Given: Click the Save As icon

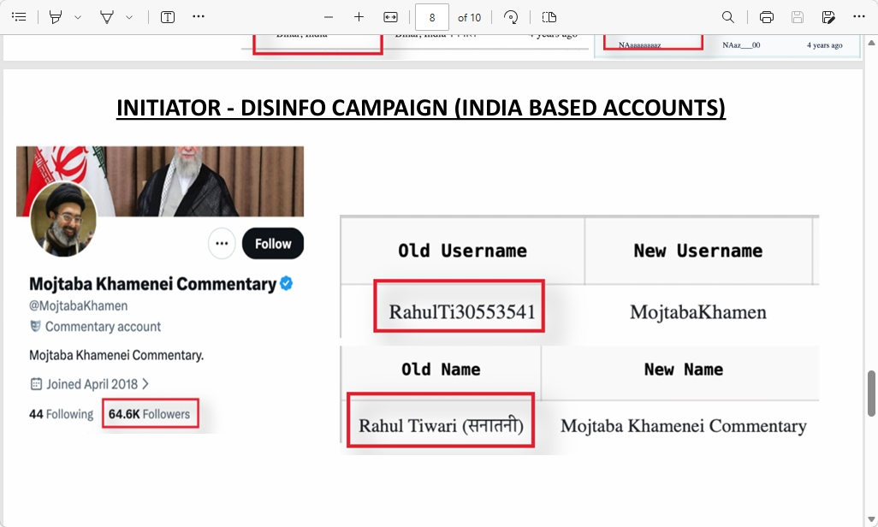Looking at the screenshot, I should tap(828, 17).
